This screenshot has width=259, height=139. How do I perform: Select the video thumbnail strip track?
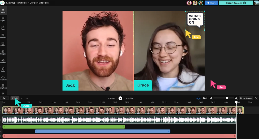coord(123,110)
